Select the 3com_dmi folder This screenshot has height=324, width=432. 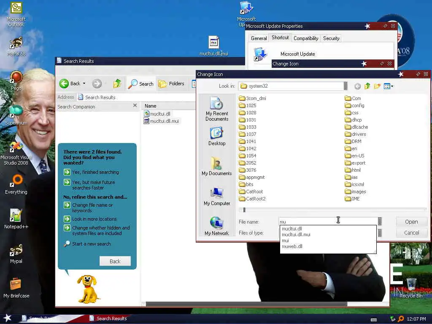tap(253, 98)
